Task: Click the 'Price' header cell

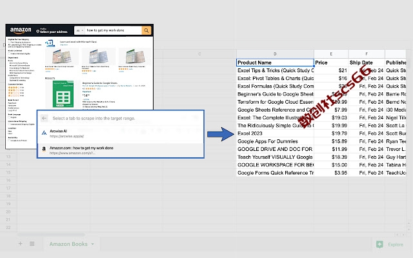Action: point(331,63)
